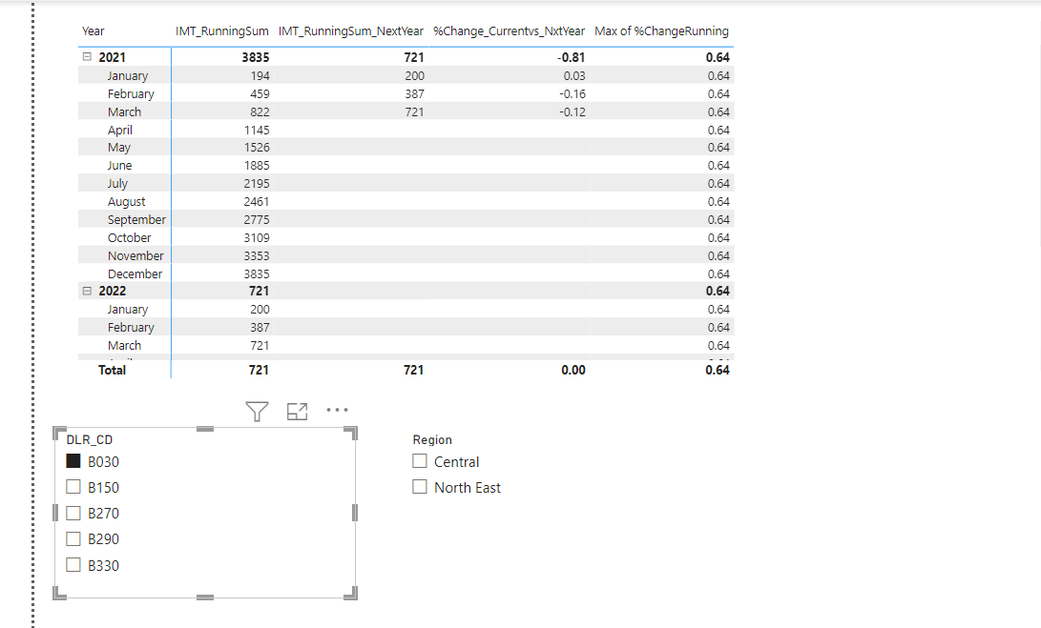1041x628 pixels.
Task: Select the 2021 January row label
Action: tap(128, 75)
